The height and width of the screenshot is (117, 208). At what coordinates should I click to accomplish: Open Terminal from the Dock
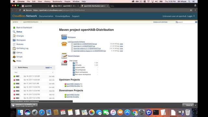point(156,112)
